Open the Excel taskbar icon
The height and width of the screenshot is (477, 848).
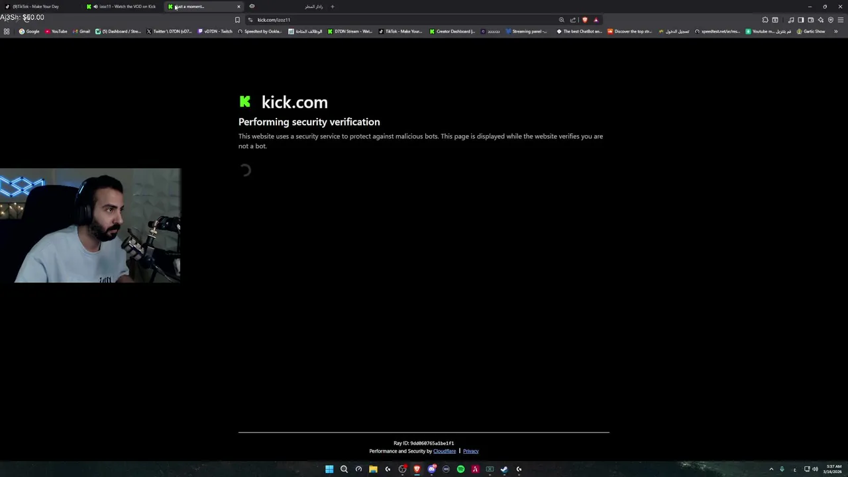tap(490, 469)
